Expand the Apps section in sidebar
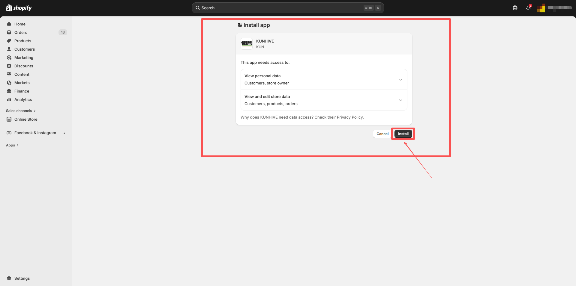Screen dimensions: 576x286 pyautogui.click(x=12, y=145)
